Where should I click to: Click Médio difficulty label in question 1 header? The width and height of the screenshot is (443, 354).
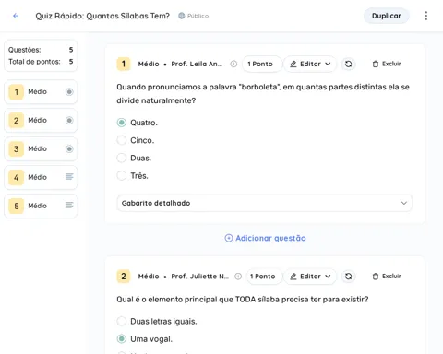(149, 64)
